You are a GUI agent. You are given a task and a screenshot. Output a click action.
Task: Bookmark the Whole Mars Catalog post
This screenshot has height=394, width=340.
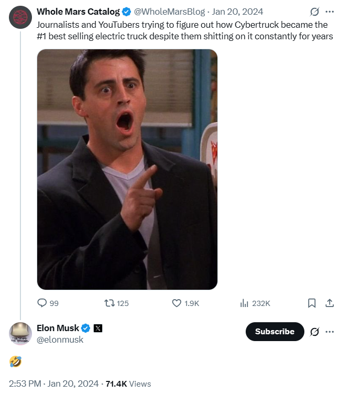click(312, 303)
